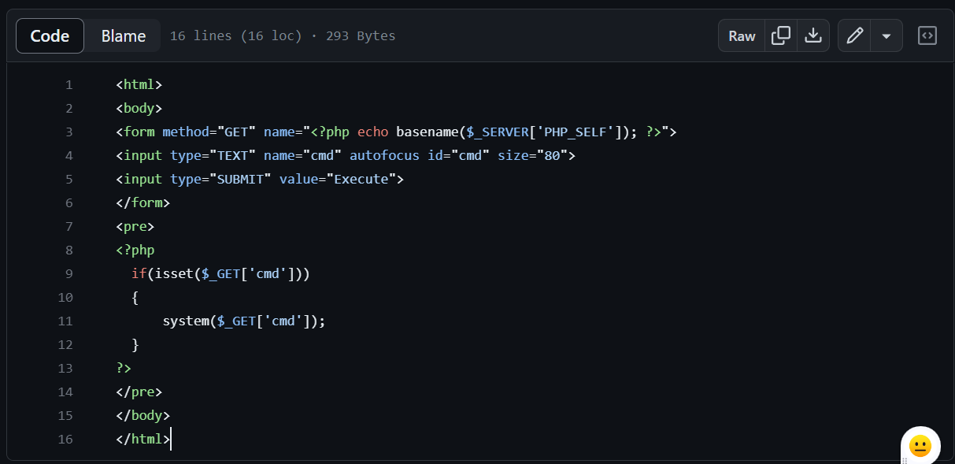Screen dimensions: 955x464
Task: Select line number 12
Action: point(65,344)
